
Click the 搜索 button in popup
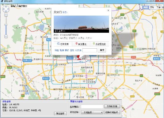[102, 50]
